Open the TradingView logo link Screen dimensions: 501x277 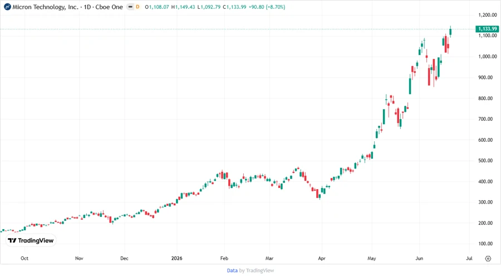pyautogui.click(x=31, y=241)
